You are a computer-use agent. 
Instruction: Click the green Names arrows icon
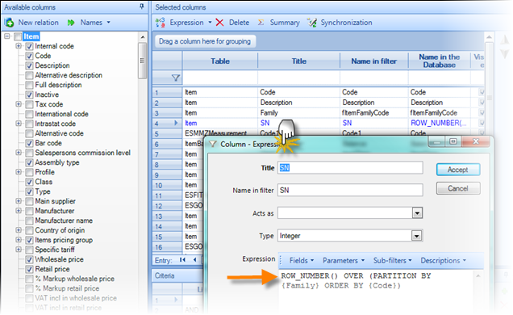tap(71, 23)
